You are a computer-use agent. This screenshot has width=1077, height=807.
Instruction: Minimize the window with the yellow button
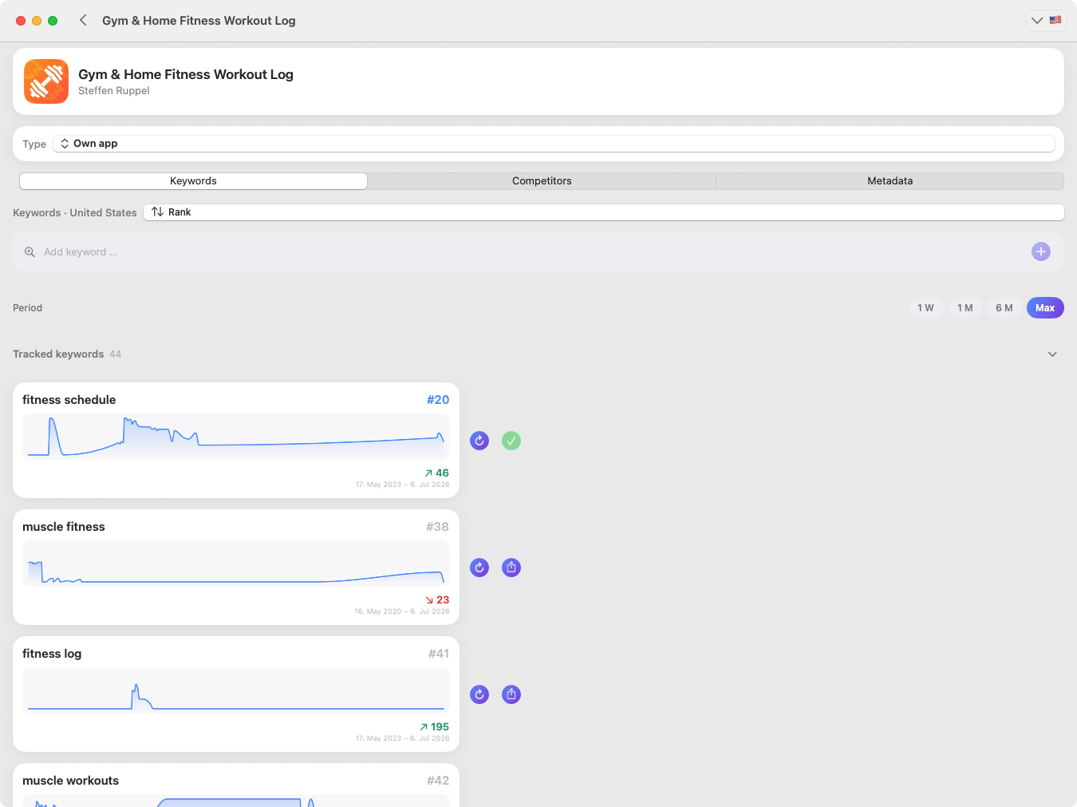click(x=37, y=21)
